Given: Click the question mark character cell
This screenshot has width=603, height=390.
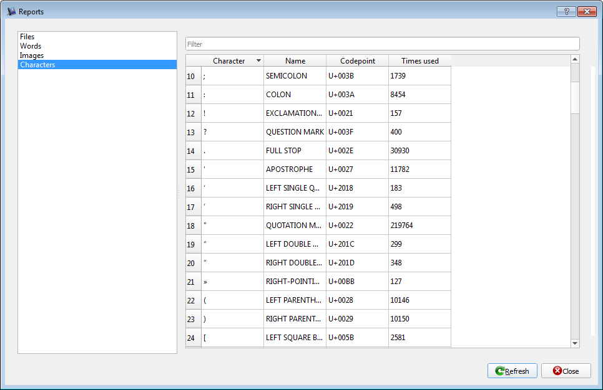Looking at the screenshot, I should pos(233,132).
